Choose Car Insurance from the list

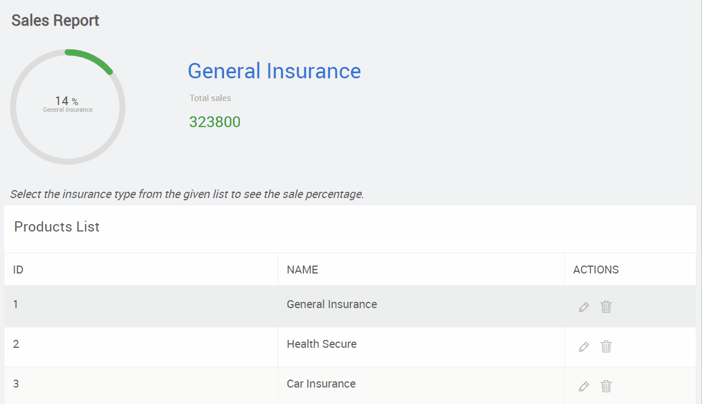[x=321, y=384]
